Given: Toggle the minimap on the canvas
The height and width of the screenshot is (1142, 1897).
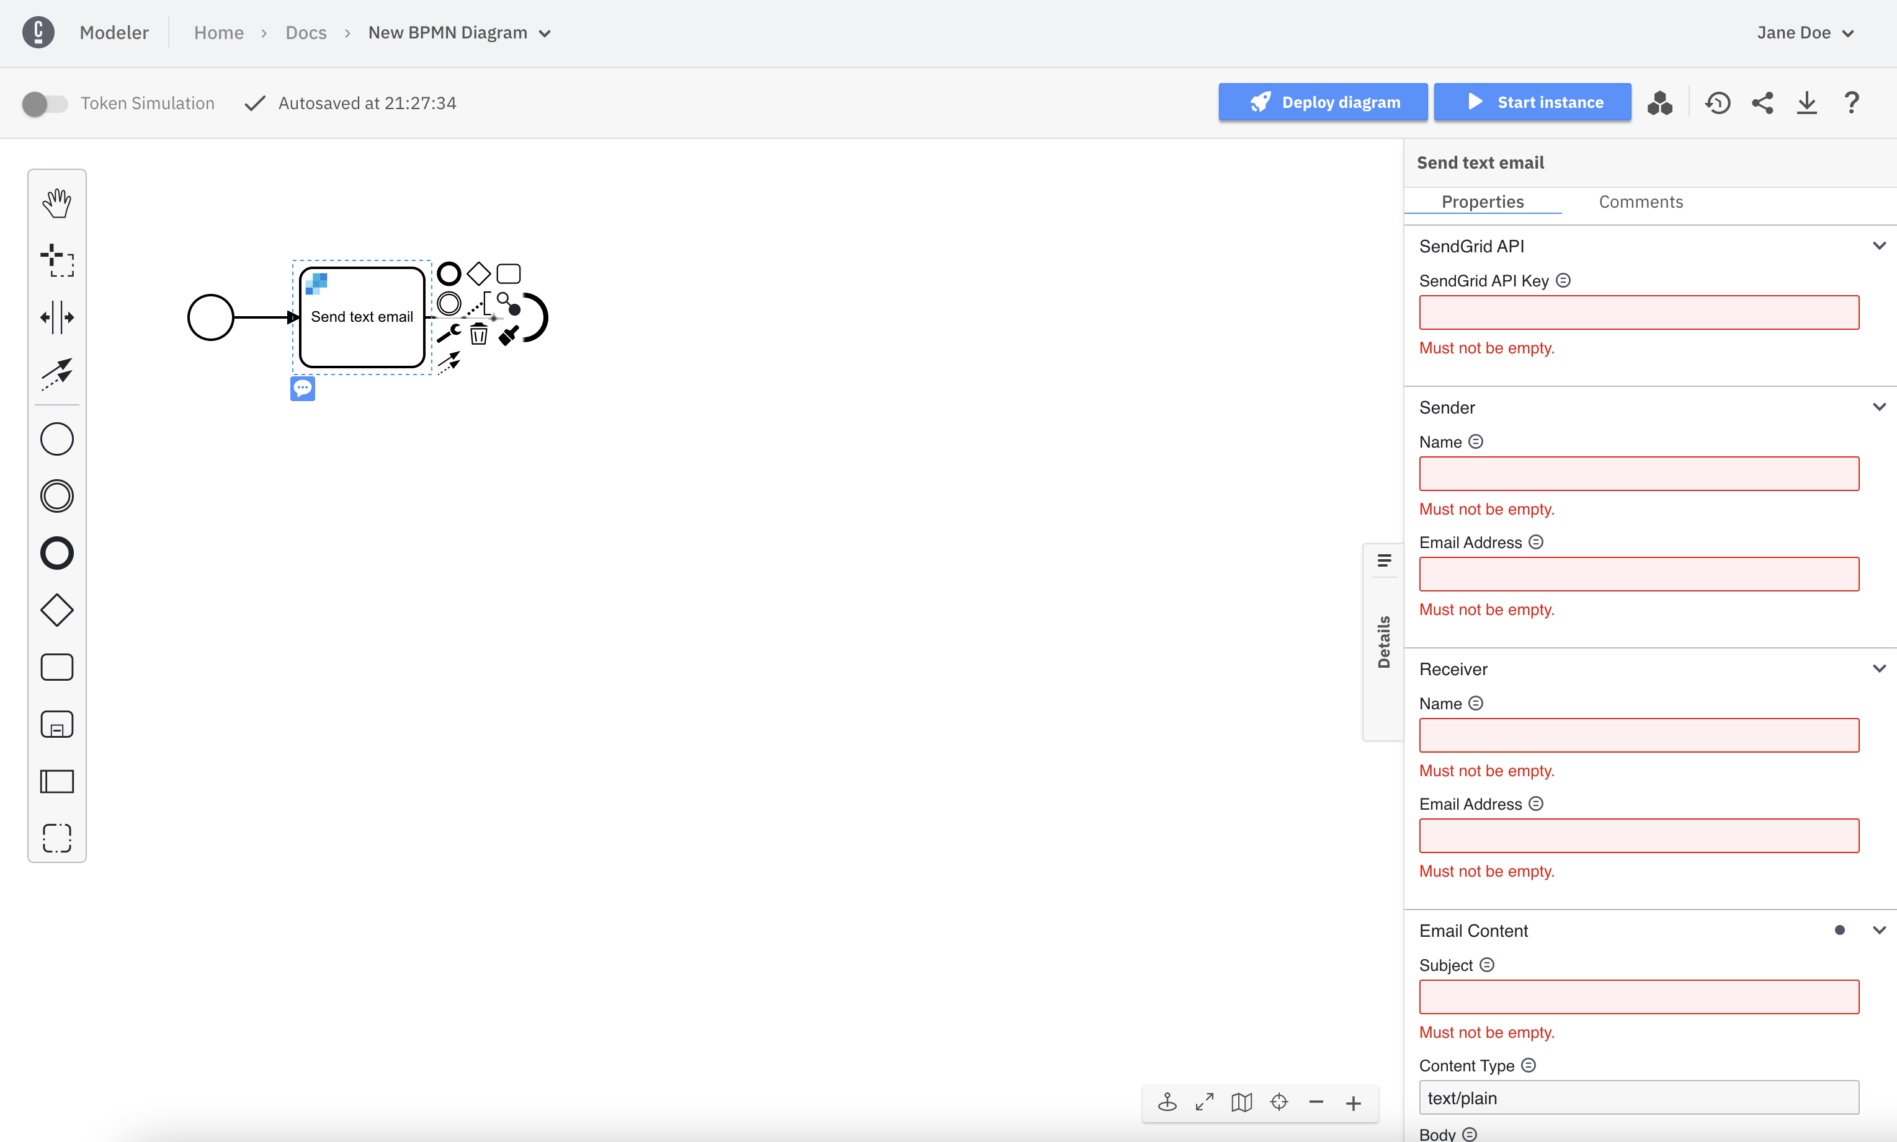Looking at the screenshot, I should tap(1241, 1102).
